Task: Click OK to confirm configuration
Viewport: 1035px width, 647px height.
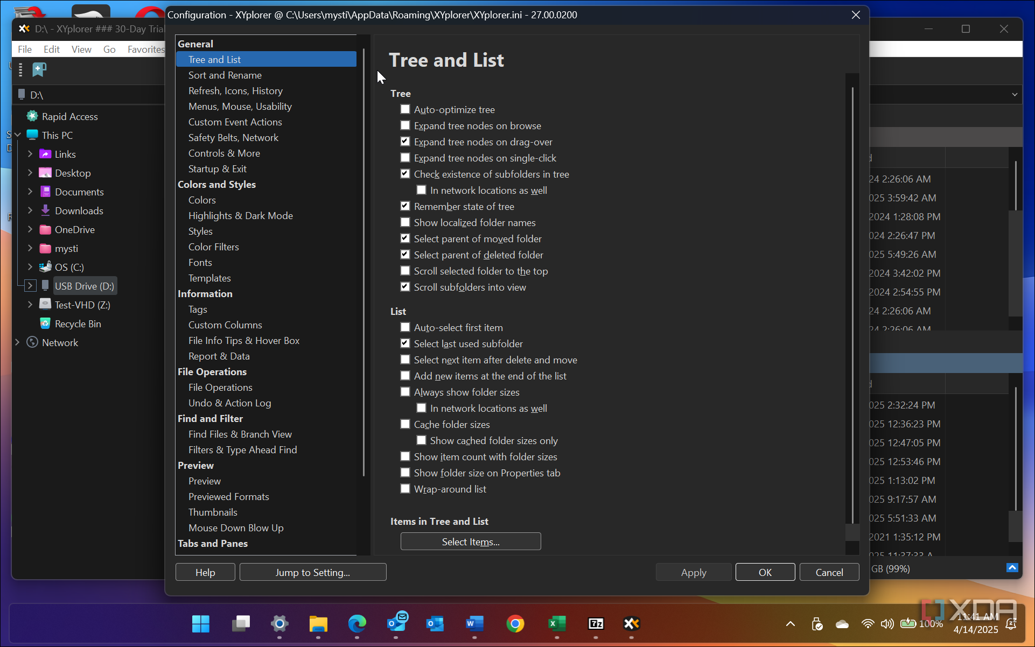Action: [x=765, y=572]
